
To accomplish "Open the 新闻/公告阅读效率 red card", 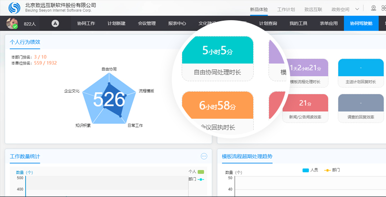I will 305,108.
